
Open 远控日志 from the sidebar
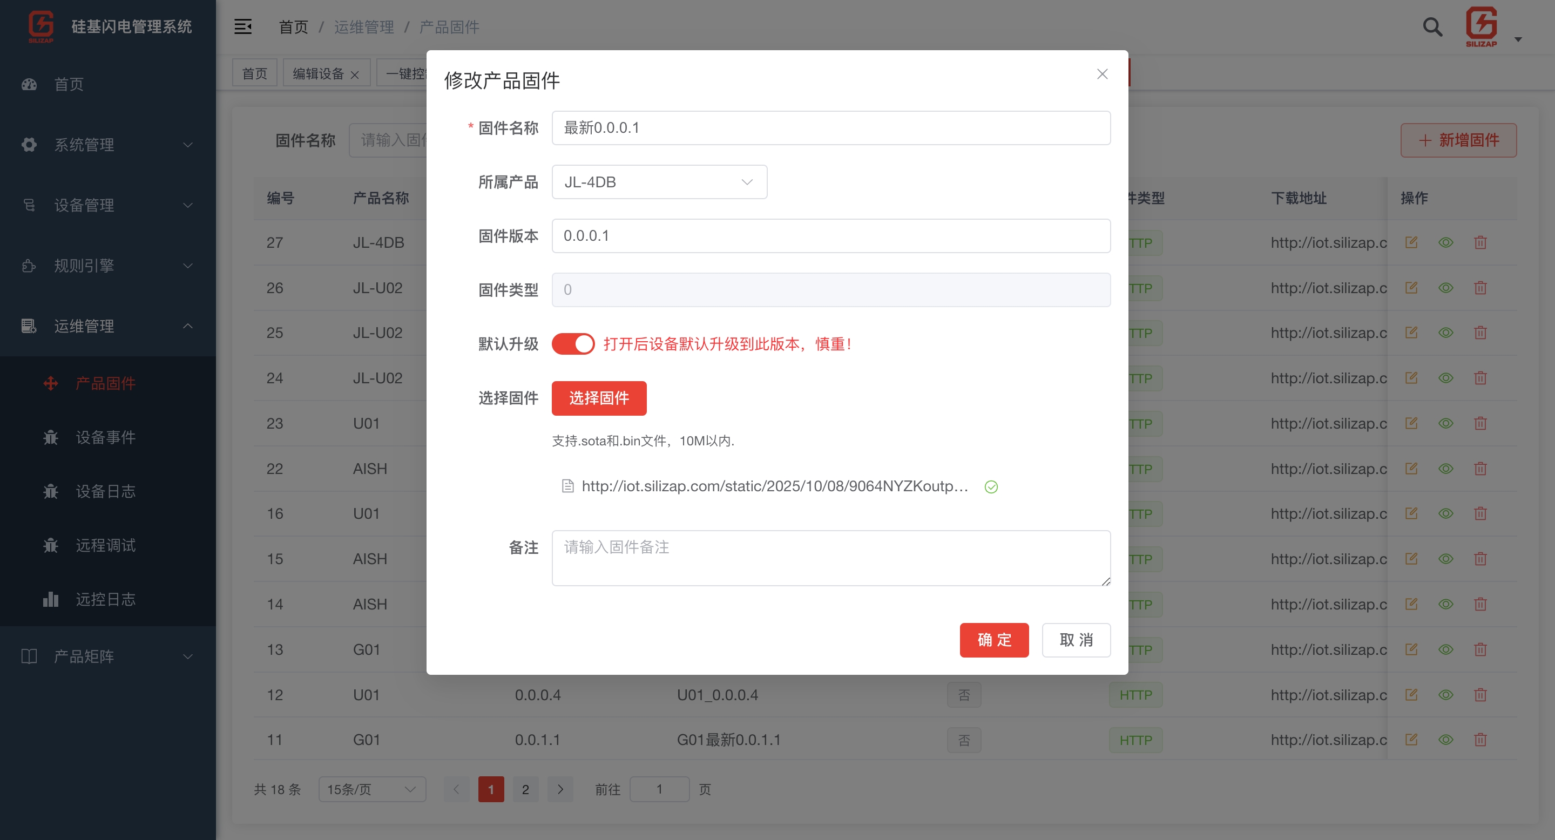tap(106, 599)
